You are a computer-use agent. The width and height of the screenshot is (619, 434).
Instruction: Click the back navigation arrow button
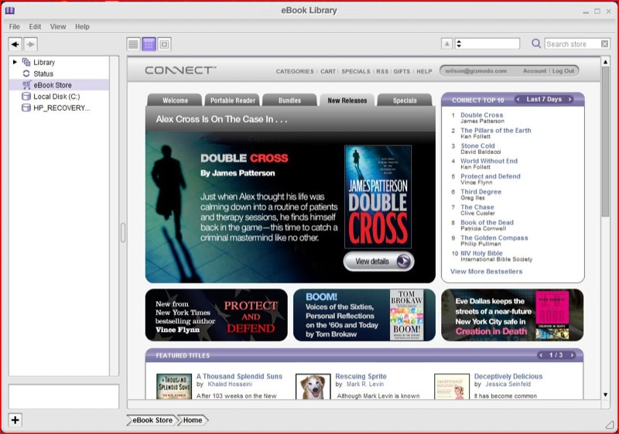pos(15,44)
